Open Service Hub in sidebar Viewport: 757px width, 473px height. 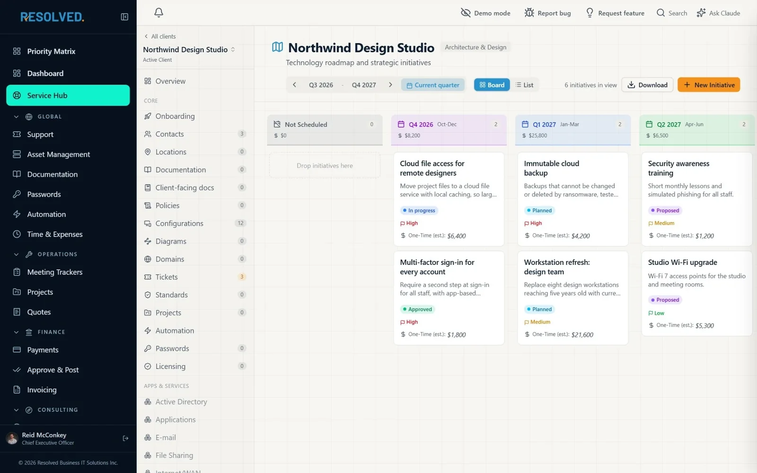[x=68, y=96]
